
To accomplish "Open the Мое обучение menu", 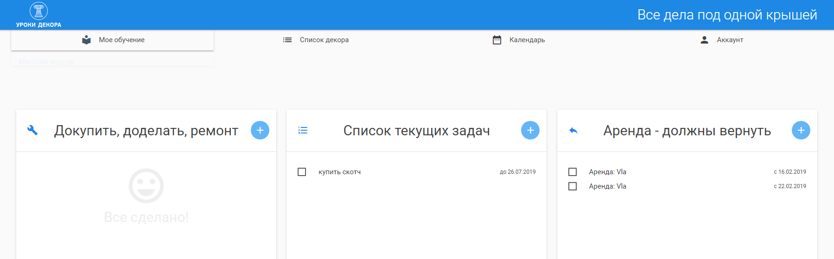I will pyautogui.click(x=121, y=40).
